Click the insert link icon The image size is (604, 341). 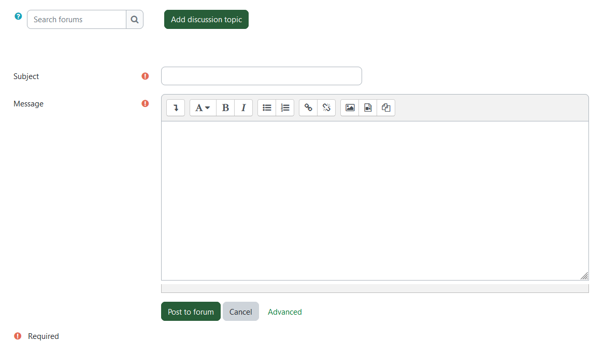[308, 107]
